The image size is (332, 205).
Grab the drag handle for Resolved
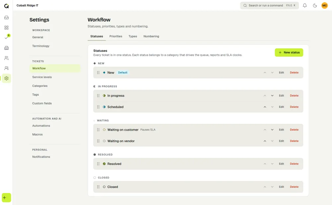(x=98, y=164)
